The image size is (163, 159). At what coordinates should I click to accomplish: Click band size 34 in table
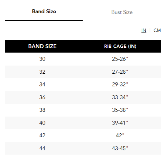point(42,85)
